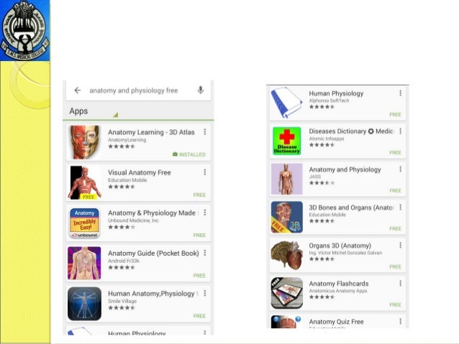Tap FREE on Anatomy Guide (Pocket Book)
This screenshot has height=344, width=459.
[x=199, y=276]
